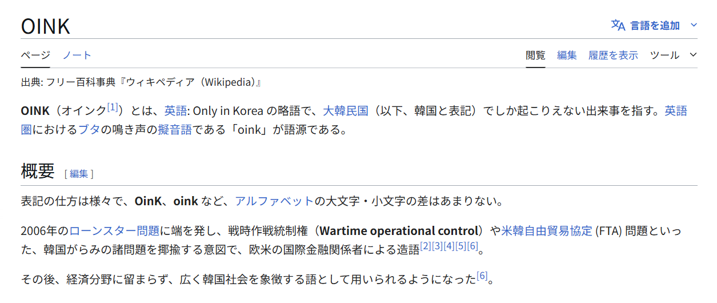Click the first 英語 link before Only in Korea

point(174,111)
